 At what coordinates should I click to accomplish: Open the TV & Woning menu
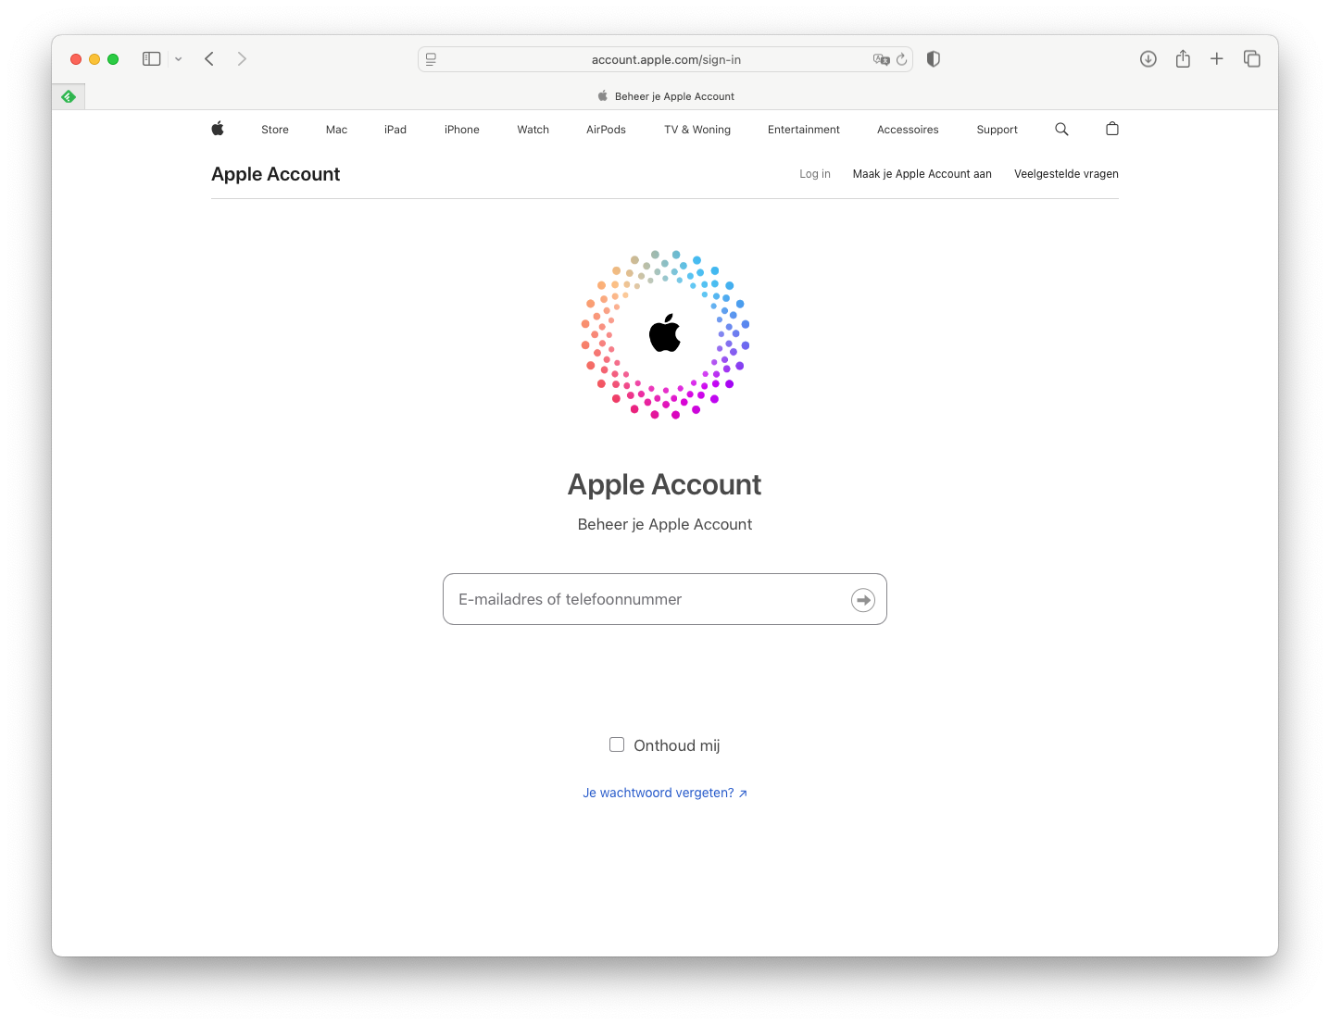click(x=697, y=130)
